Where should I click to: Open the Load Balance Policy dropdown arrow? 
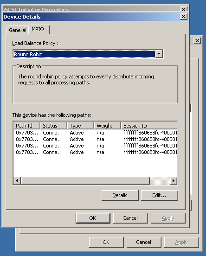(x=159, y=54)
